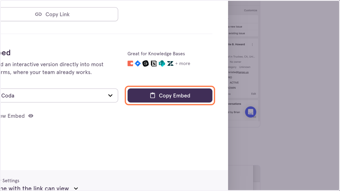Click Customize in the background panel

[250, 10]
